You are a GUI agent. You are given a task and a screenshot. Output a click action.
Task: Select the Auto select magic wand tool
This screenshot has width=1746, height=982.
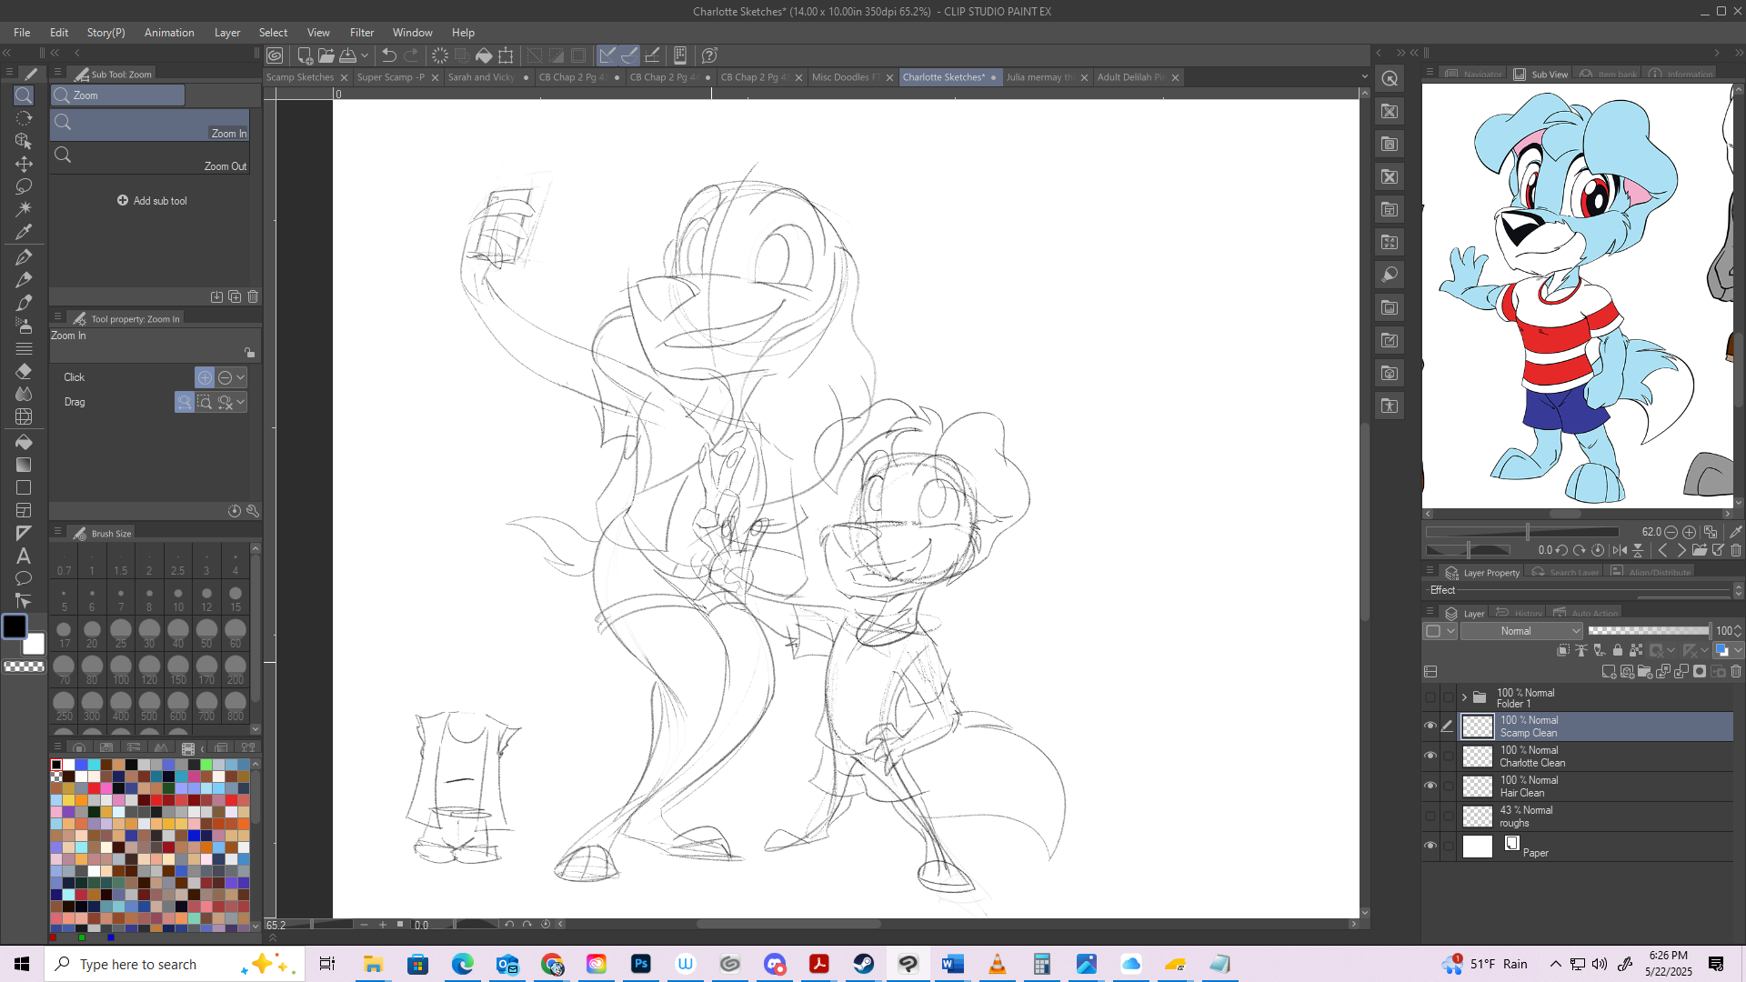(24, 209)
